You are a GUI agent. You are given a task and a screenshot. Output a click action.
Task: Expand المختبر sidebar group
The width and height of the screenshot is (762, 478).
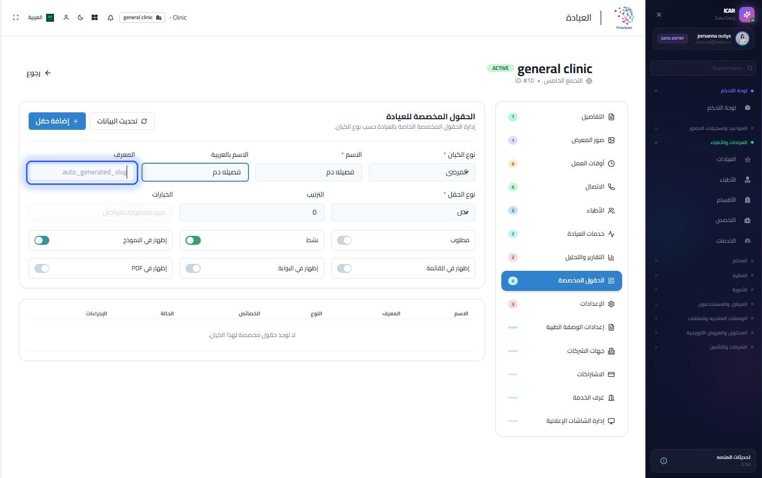703,261
